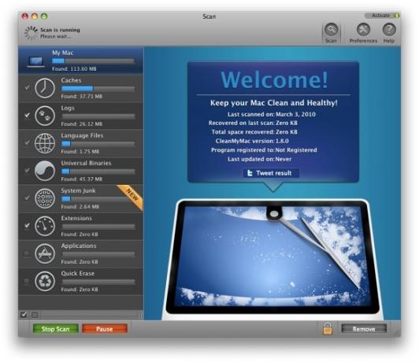
Task: Click the 'CleanMyMac version: 1.8.0' line
Action: pyautogui.click(x=252, y=141)
